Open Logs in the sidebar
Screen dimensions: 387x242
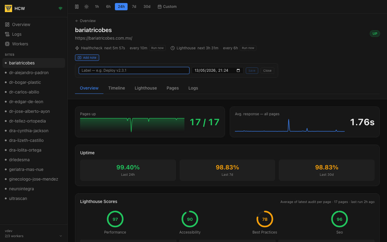pos(34,34)
